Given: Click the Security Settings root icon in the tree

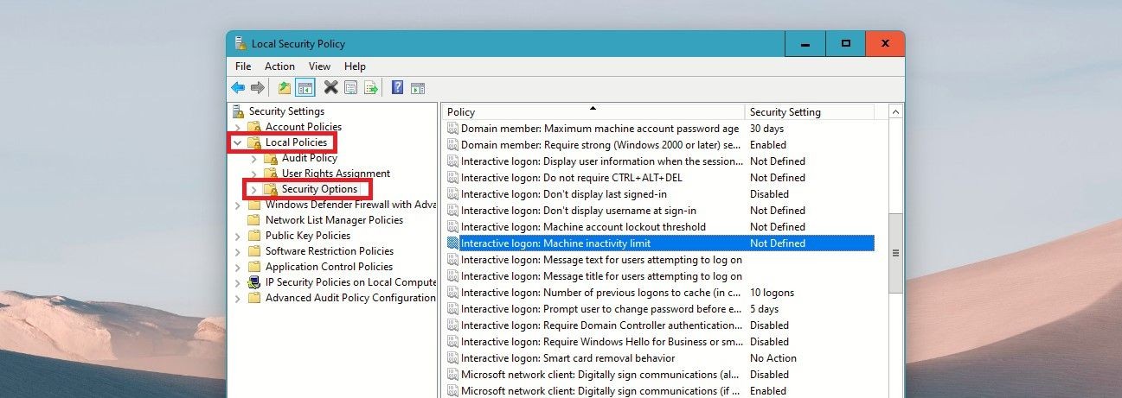Looking at the screenshot, I should click(x=238, y=111).
